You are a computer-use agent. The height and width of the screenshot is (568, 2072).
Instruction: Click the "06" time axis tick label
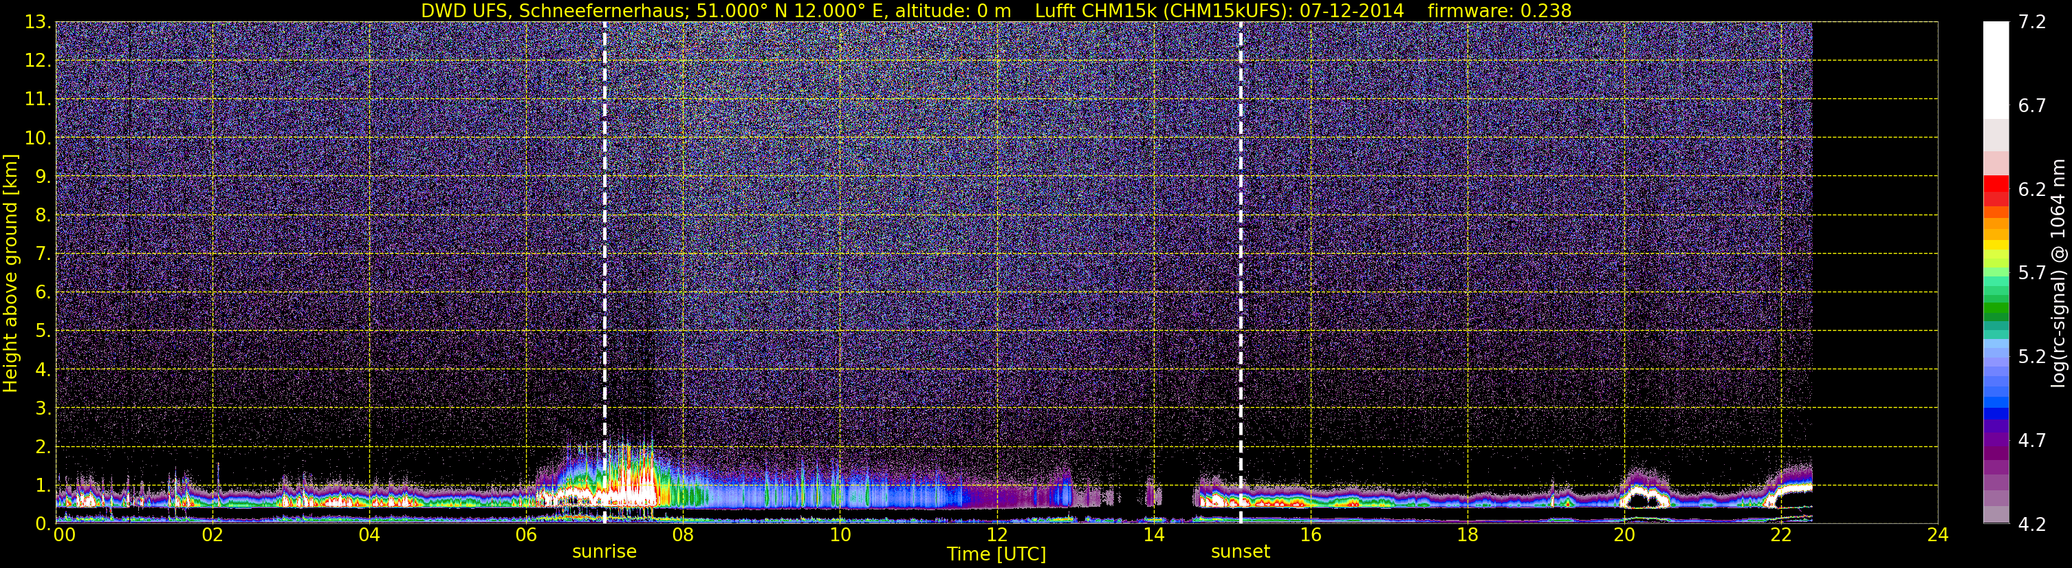click(x=526, y=535)
